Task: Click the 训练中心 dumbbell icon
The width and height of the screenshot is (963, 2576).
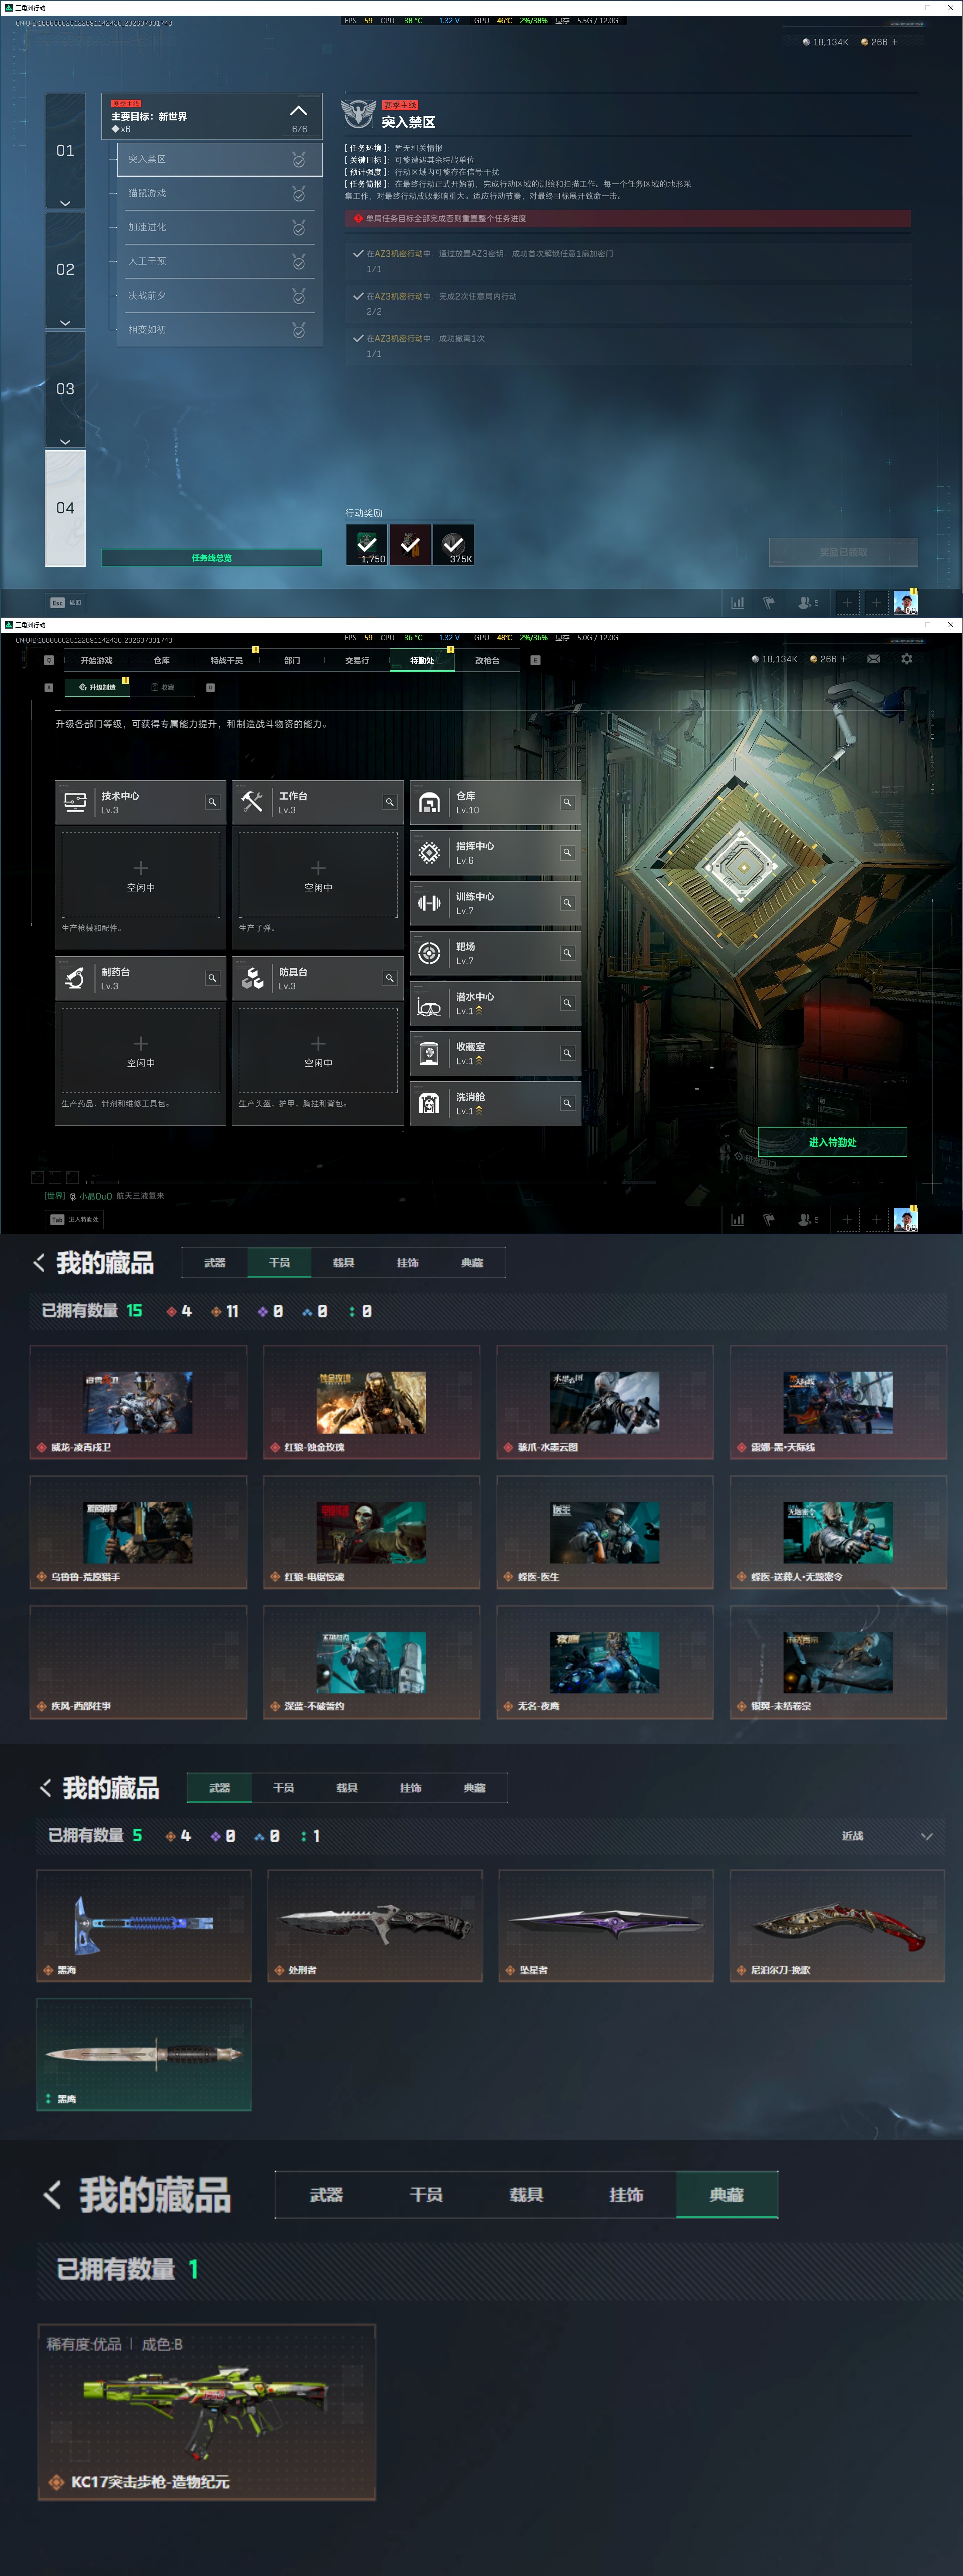Action: pos(429,903)
